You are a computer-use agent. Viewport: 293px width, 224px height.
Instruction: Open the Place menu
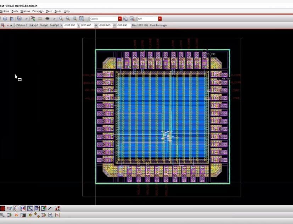[49, 11]
